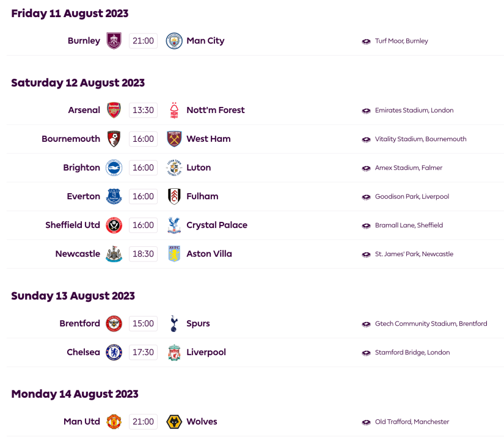Click the Crystal Palace eagle crest

[174, 225]
